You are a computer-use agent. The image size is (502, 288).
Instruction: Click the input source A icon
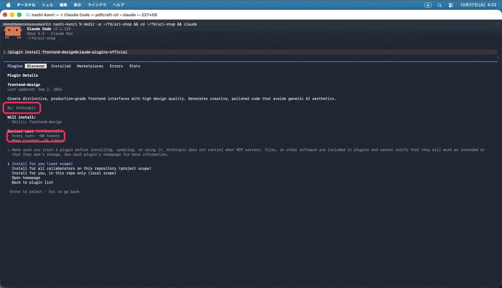click(x=428, y=5)
